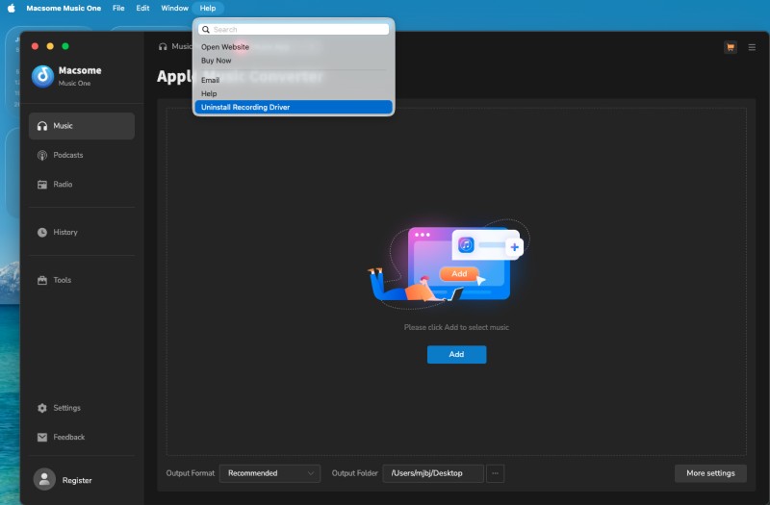
Task: Open the Window menu
Action: [x=174, y=8]
